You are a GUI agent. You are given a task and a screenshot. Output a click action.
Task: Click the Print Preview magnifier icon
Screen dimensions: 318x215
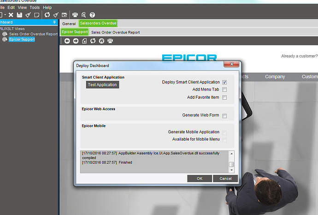tap(83, 15)
